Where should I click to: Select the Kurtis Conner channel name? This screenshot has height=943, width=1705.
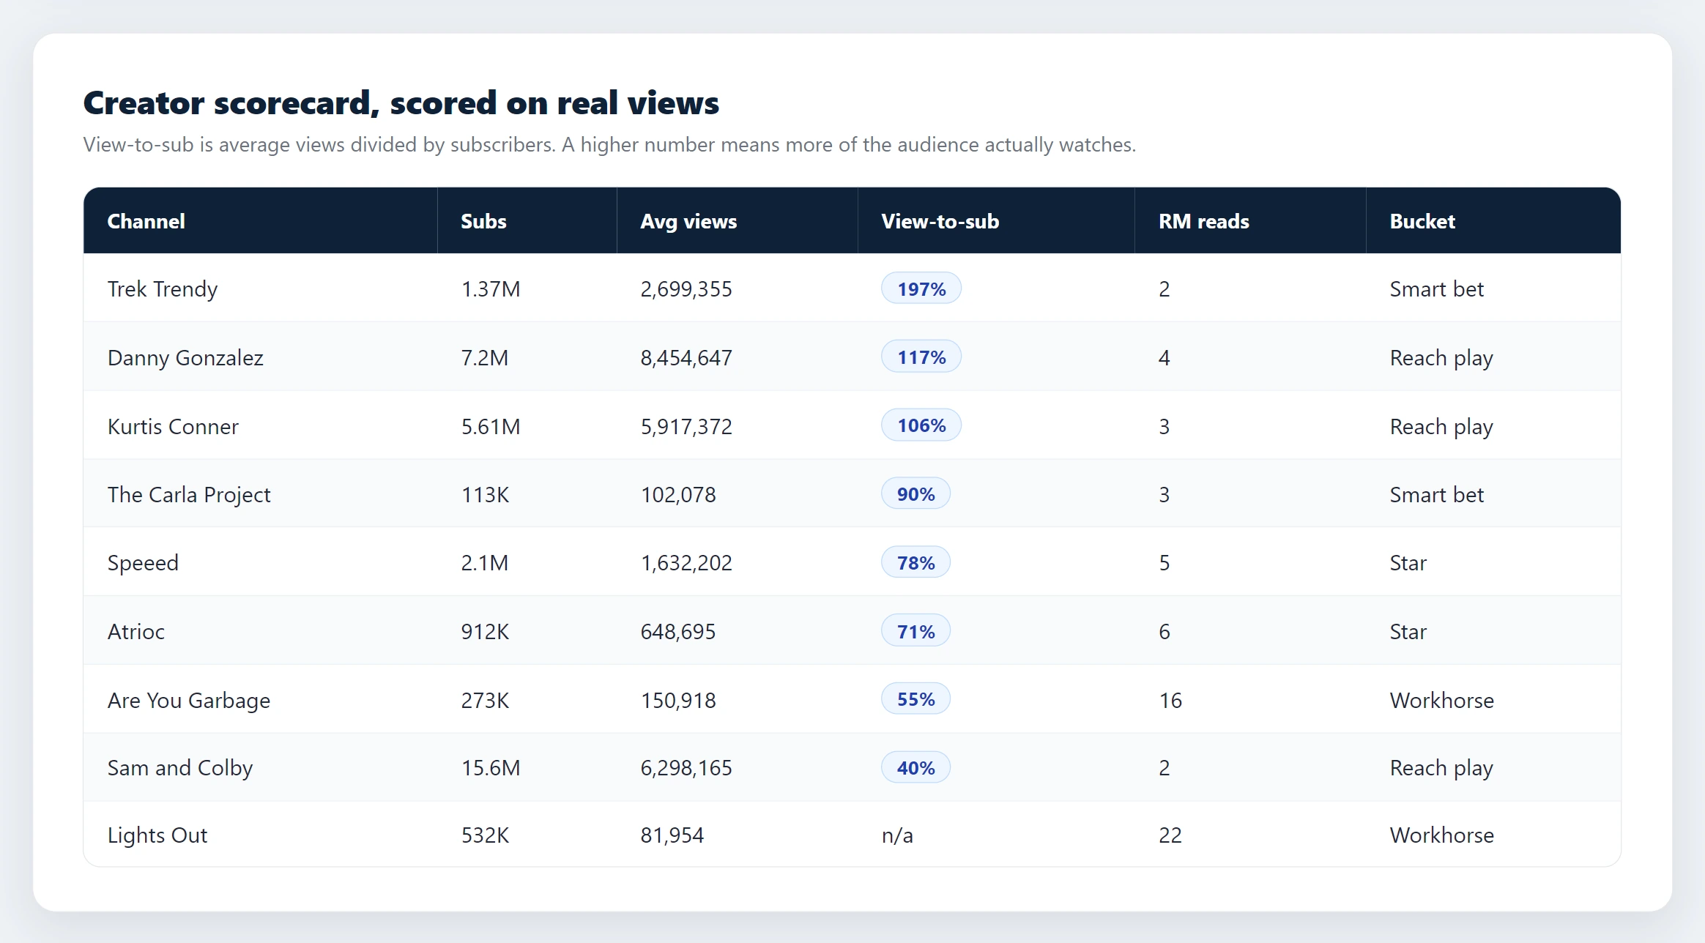pyautogui.click(x=173, y=426)
